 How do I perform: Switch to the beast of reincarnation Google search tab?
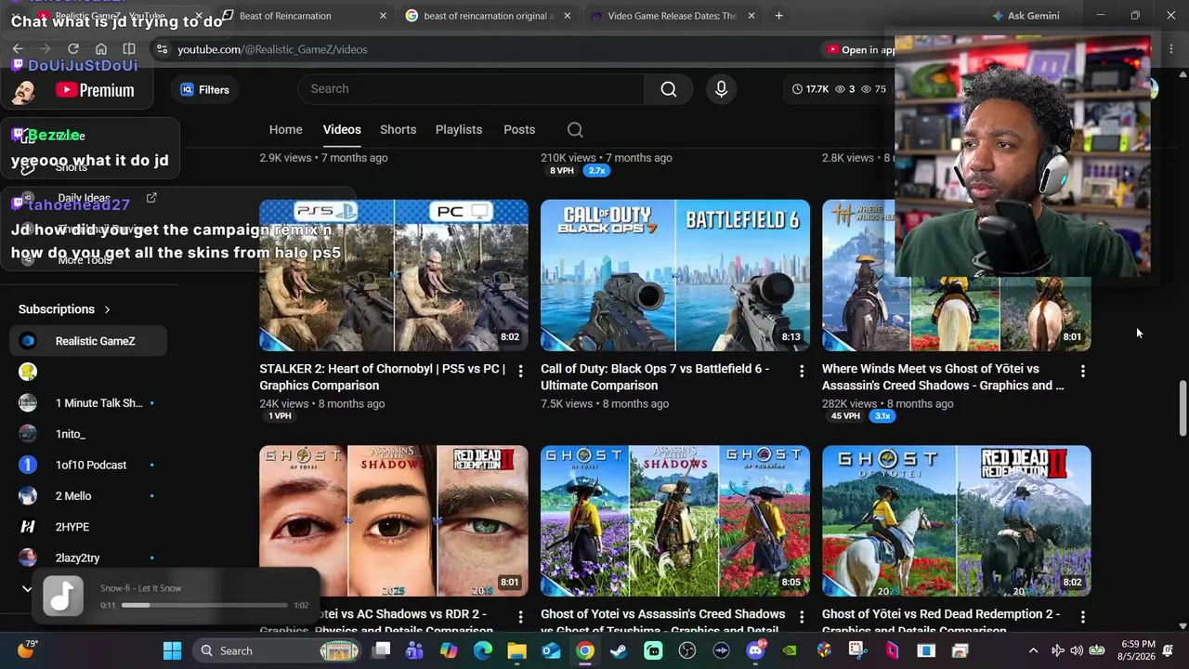coord(489,16)
